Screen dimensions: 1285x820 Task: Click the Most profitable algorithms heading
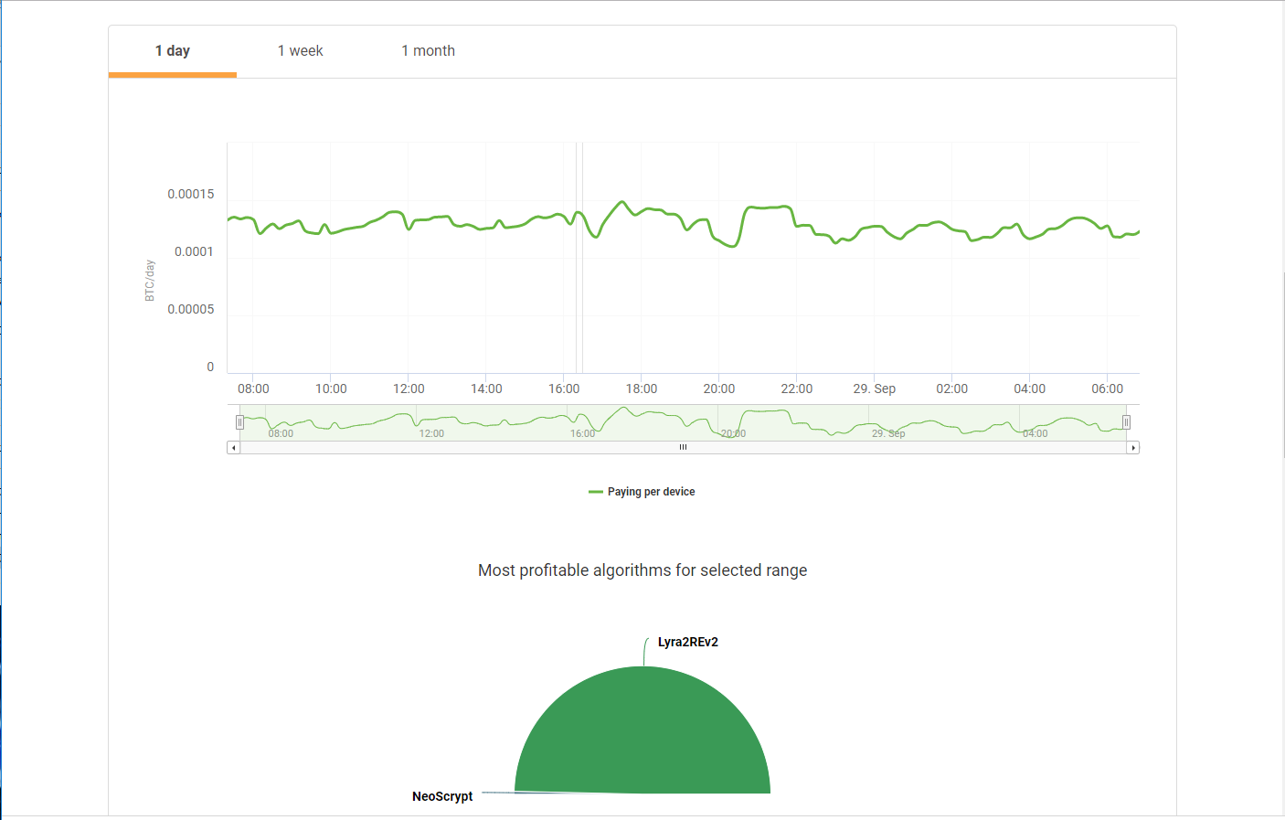(x=642, y=570)
